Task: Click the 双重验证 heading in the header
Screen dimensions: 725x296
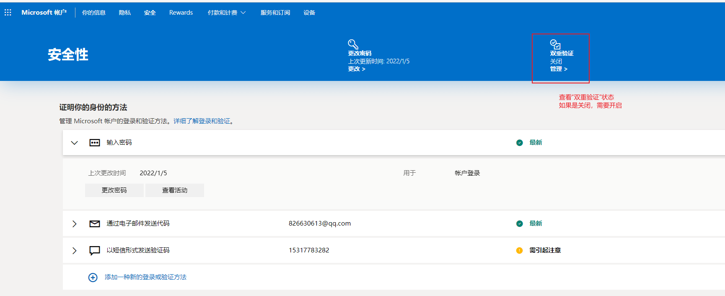Action: pyautogui.click(x=562, y=53)
